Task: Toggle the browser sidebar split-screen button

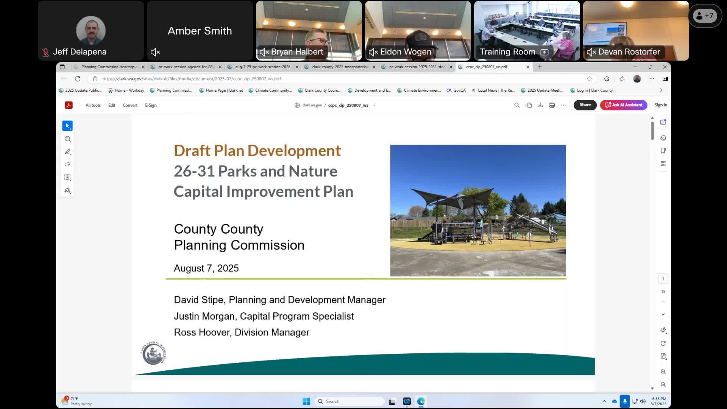Action: point(665,79)
